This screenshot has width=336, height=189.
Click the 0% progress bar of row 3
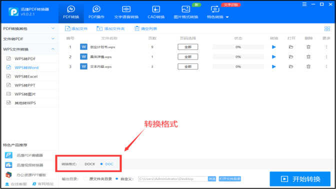point(238,66)
